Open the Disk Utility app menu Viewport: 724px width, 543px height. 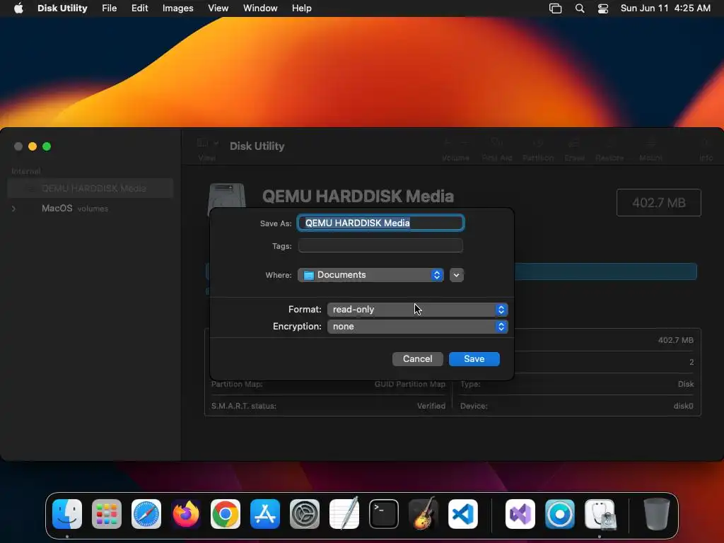point(62,8)
